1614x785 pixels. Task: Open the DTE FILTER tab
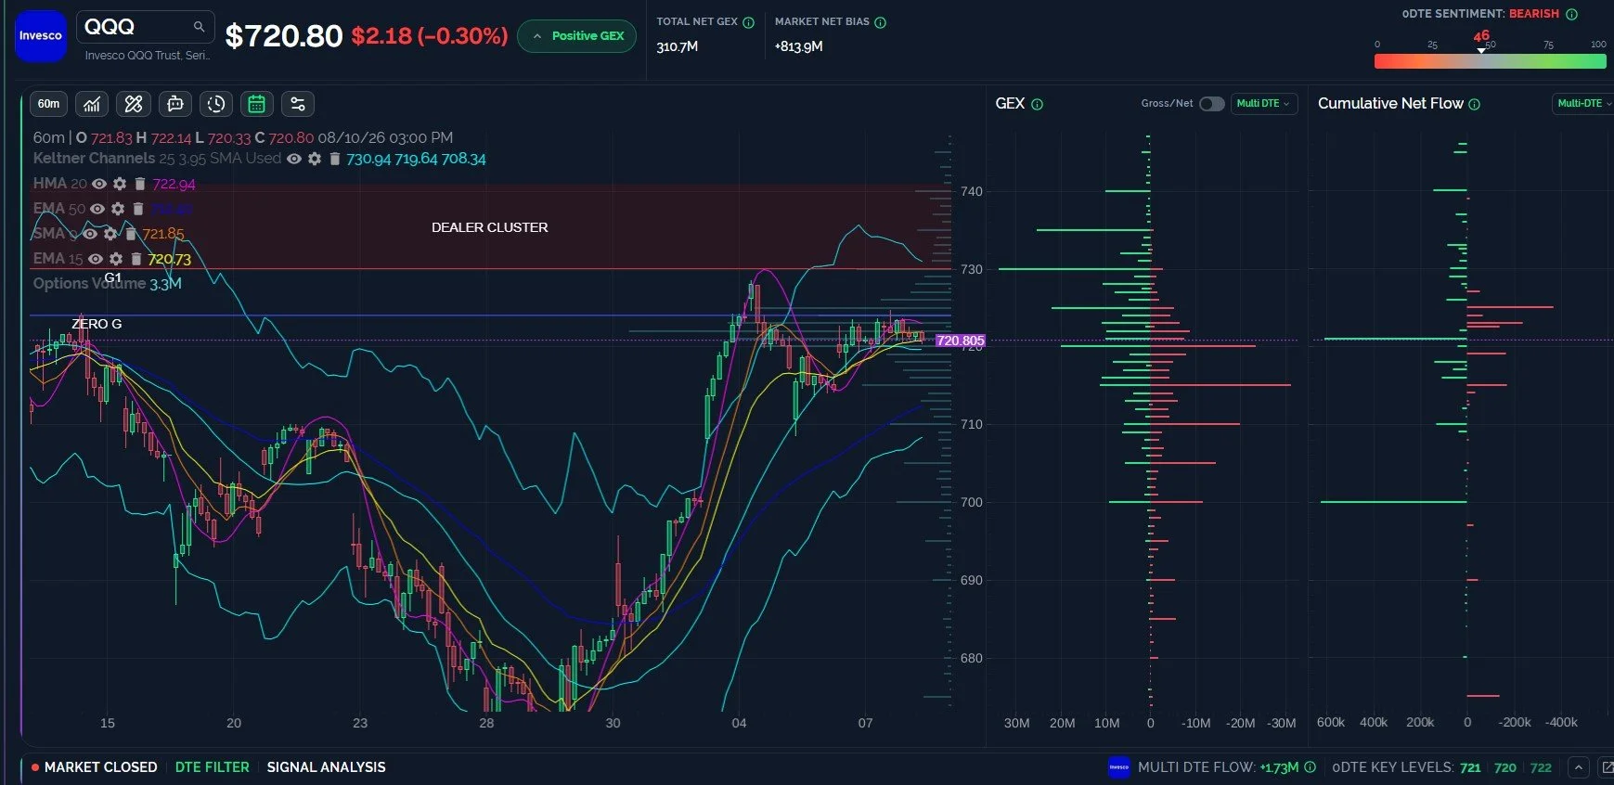[x=213, y=767]
